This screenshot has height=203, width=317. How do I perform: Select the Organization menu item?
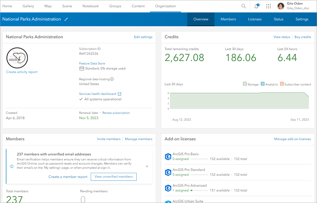(x=165, y=6)
